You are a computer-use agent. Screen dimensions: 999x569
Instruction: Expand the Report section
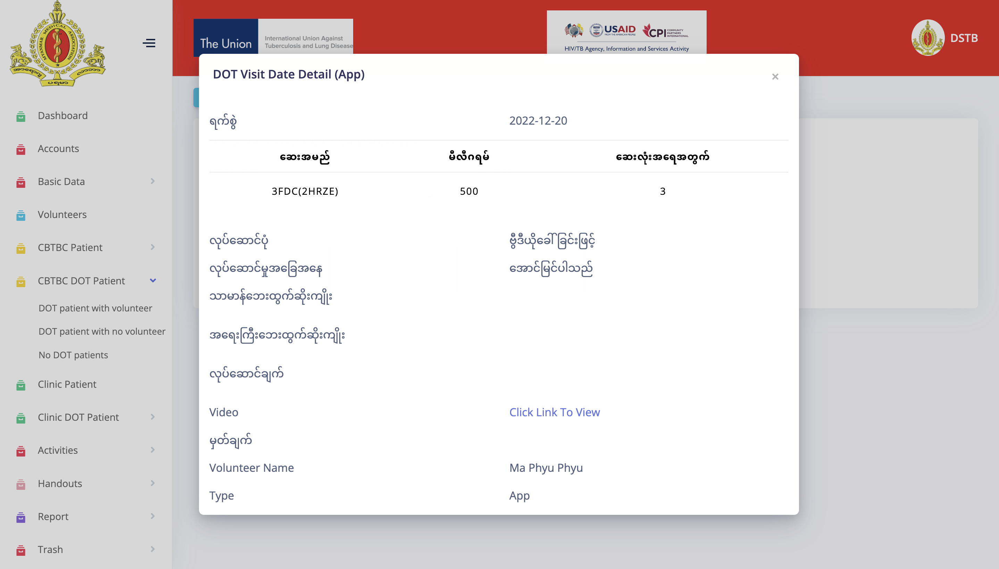(152, 516)
